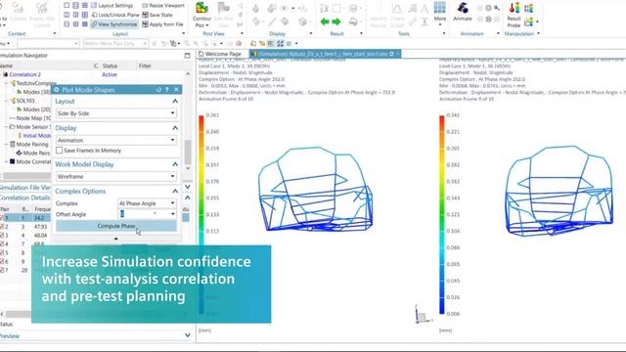626x352 pixels.
Task: Select the Result Probe tool
Action: tap(514, 14)
